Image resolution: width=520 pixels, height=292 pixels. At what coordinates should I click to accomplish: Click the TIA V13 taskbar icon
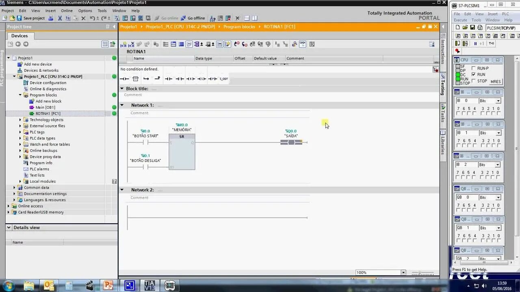point(149,286)
